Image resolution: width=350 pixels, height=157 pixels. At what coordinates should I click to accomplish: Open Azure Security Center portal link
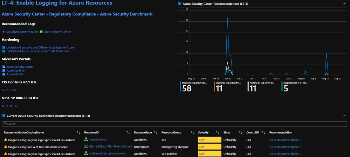pos(20,67)
